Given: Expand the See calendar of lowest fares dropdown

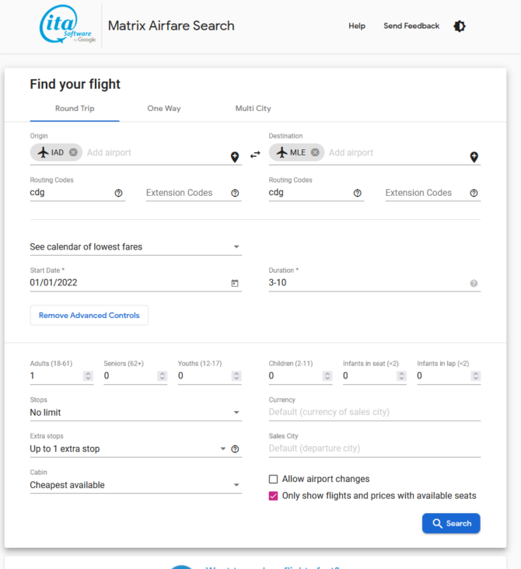Looking at the screenshot, I should click(x=136, y=246).
